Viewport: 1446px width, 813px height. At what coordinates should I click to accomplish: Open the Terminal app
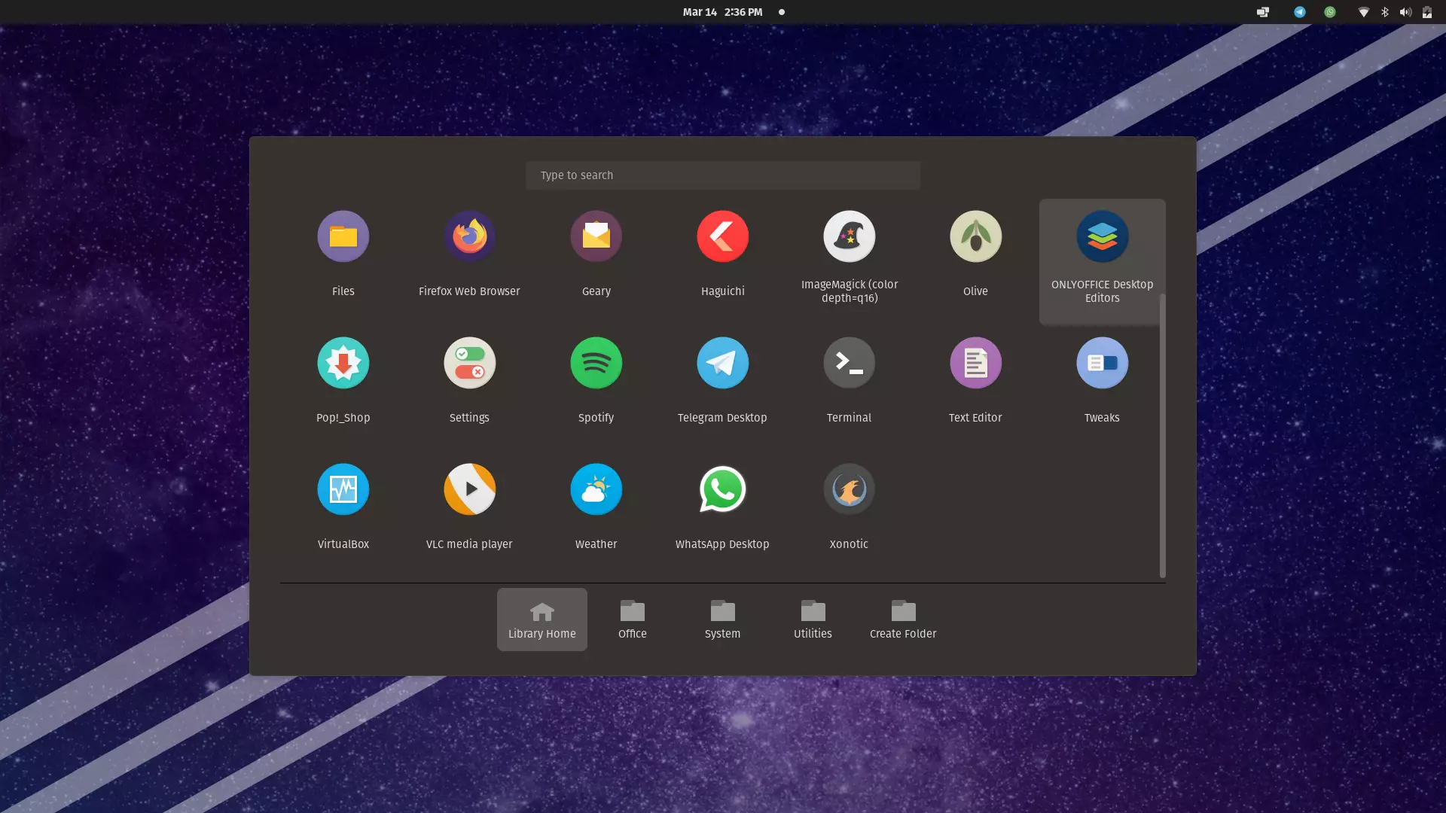pyautogui.click(x=849, y=364)
